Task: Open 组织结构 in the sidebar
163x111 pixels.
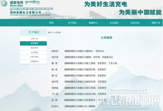Action: coord(33,48)
